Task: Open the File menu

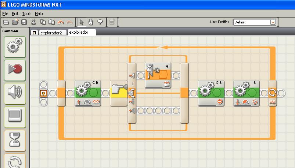Action: tap(5, 14)
